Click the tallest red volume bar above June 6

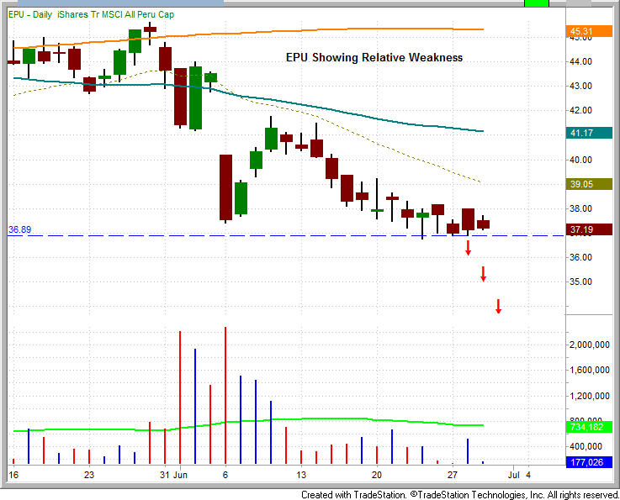(x=225, y=395)
